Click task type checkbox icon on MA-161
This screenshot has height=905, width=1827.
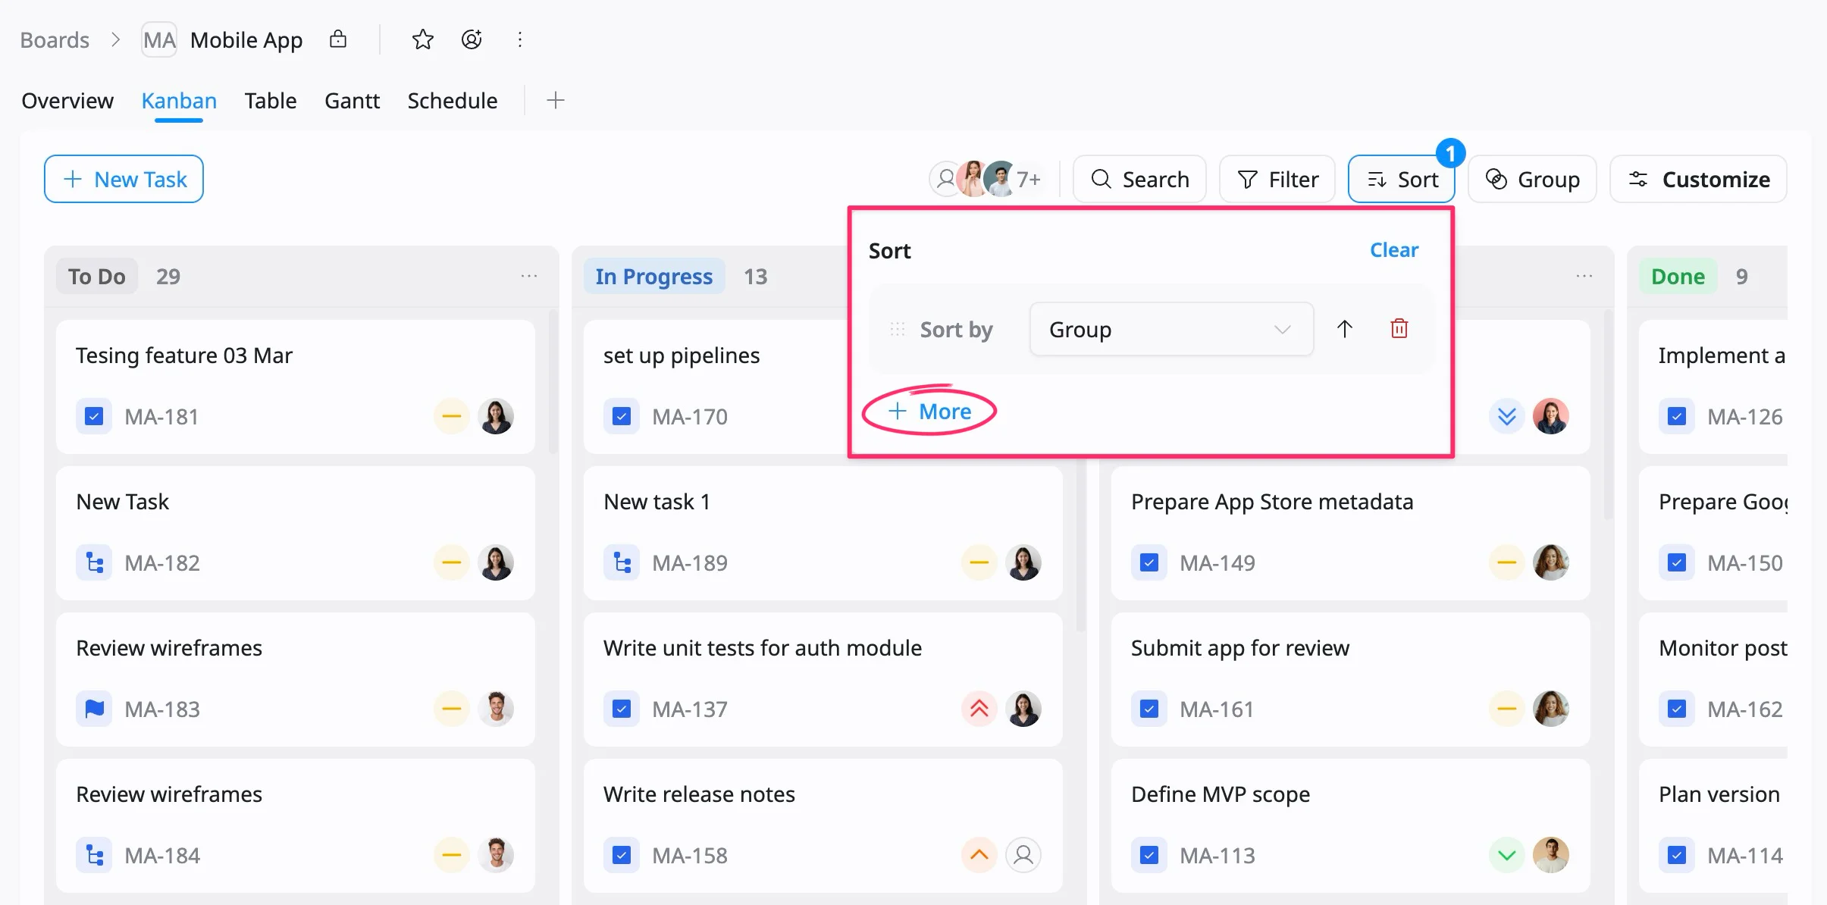coord(1149,709)
